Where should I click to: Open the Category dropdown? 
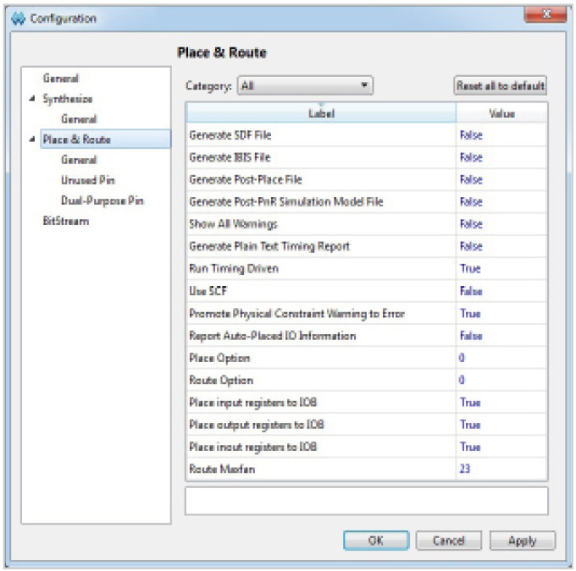pos(305,85)
